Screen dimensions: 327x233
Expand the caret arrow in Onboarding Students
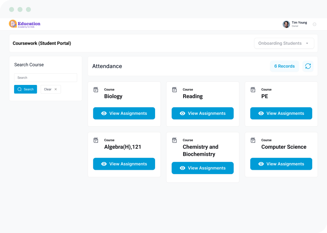pyautogui.click(x=307, y=44)
